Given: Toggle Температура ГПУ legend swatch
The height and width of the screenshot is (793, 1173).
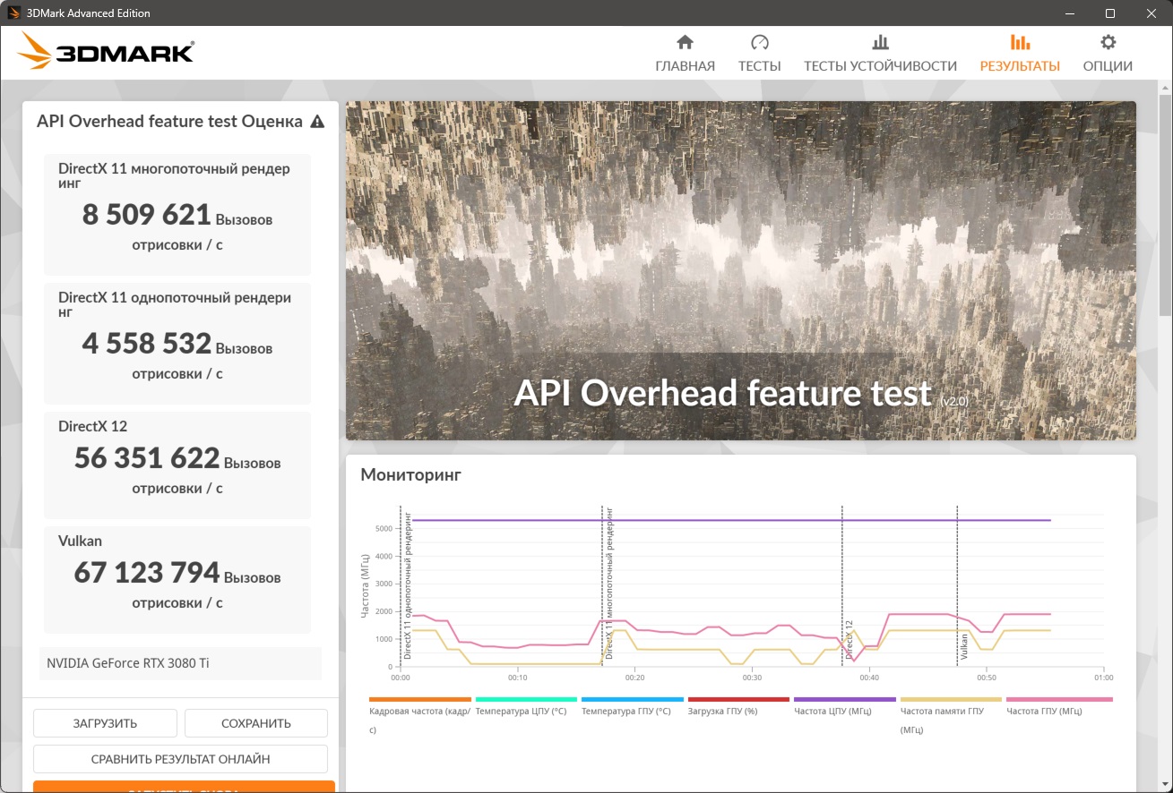Looking at the screenshot, I should point(633,699).
